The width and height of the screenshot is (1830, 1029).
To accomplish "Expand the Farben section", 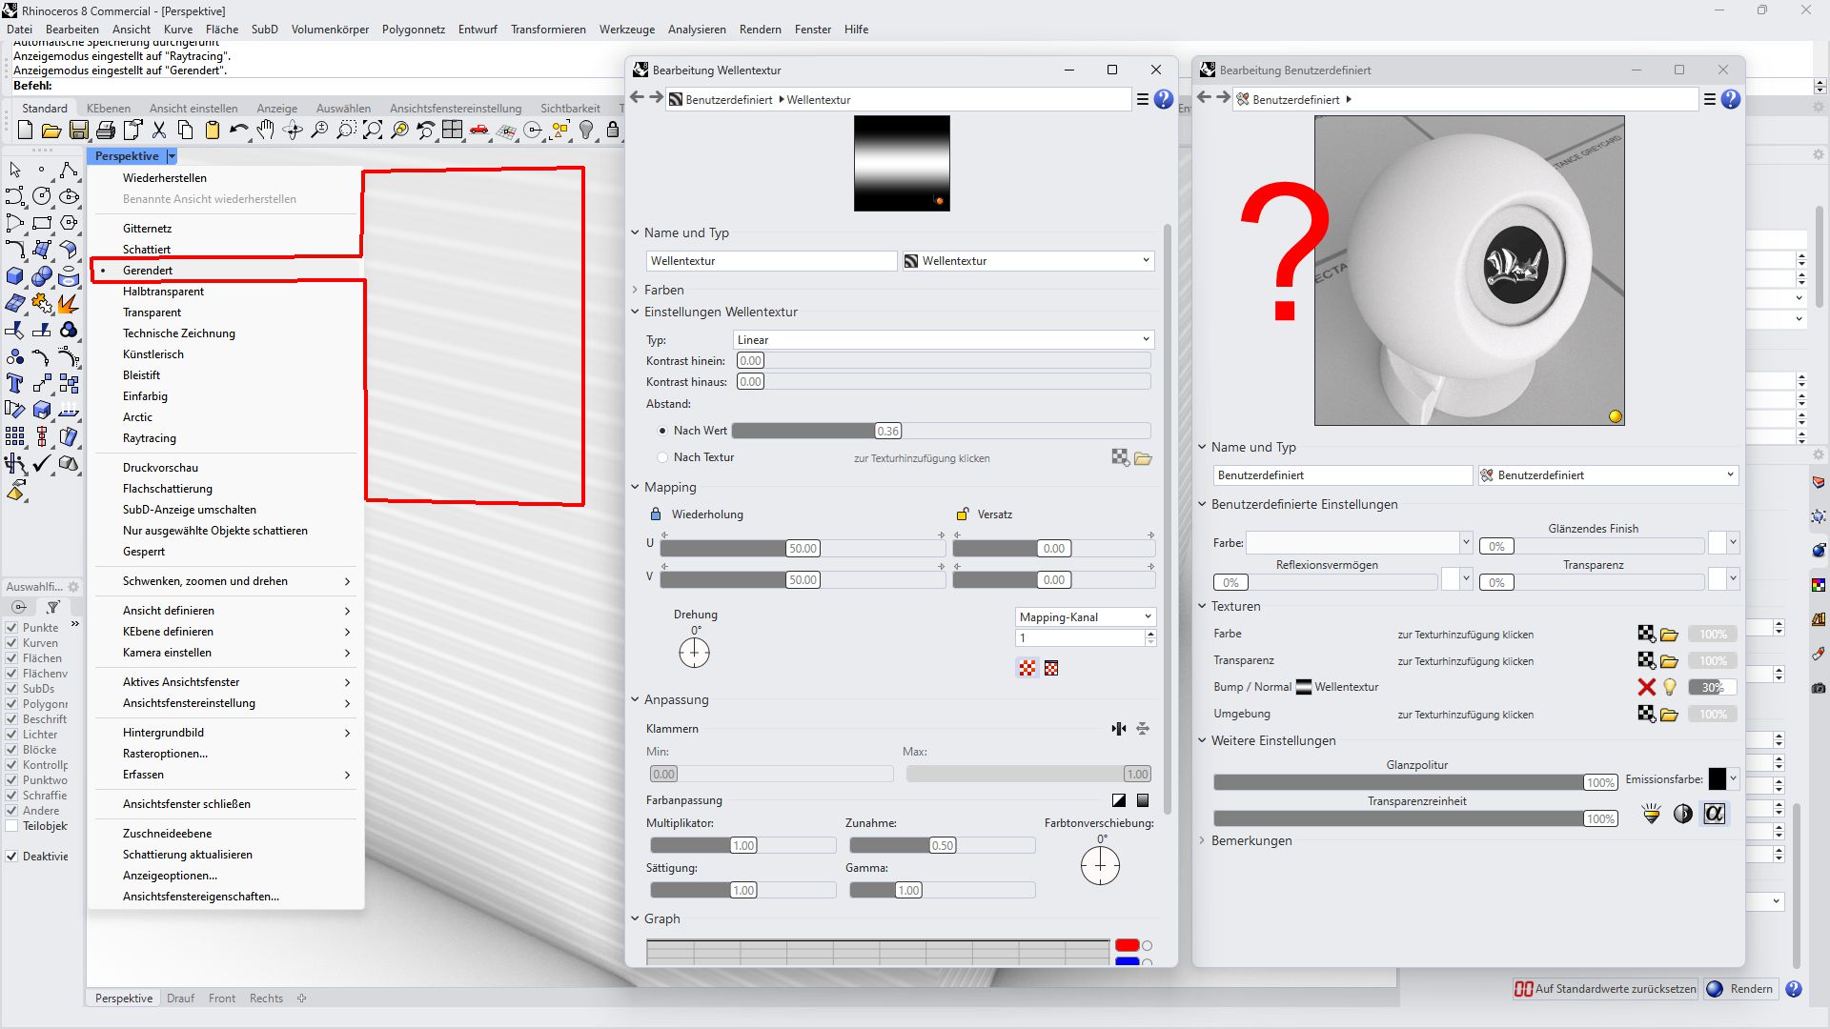I will click(x=663, y=290).
